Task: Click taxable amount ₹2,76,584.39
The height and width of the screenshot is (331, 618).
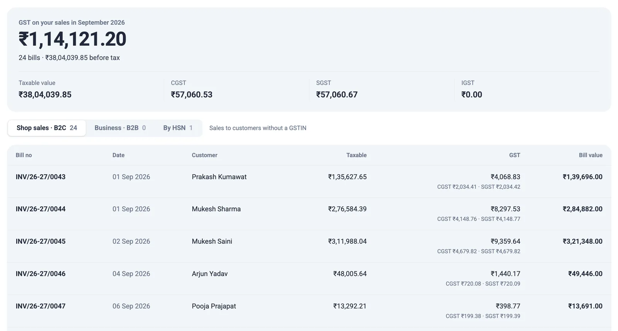Action: tap(347, 209)
